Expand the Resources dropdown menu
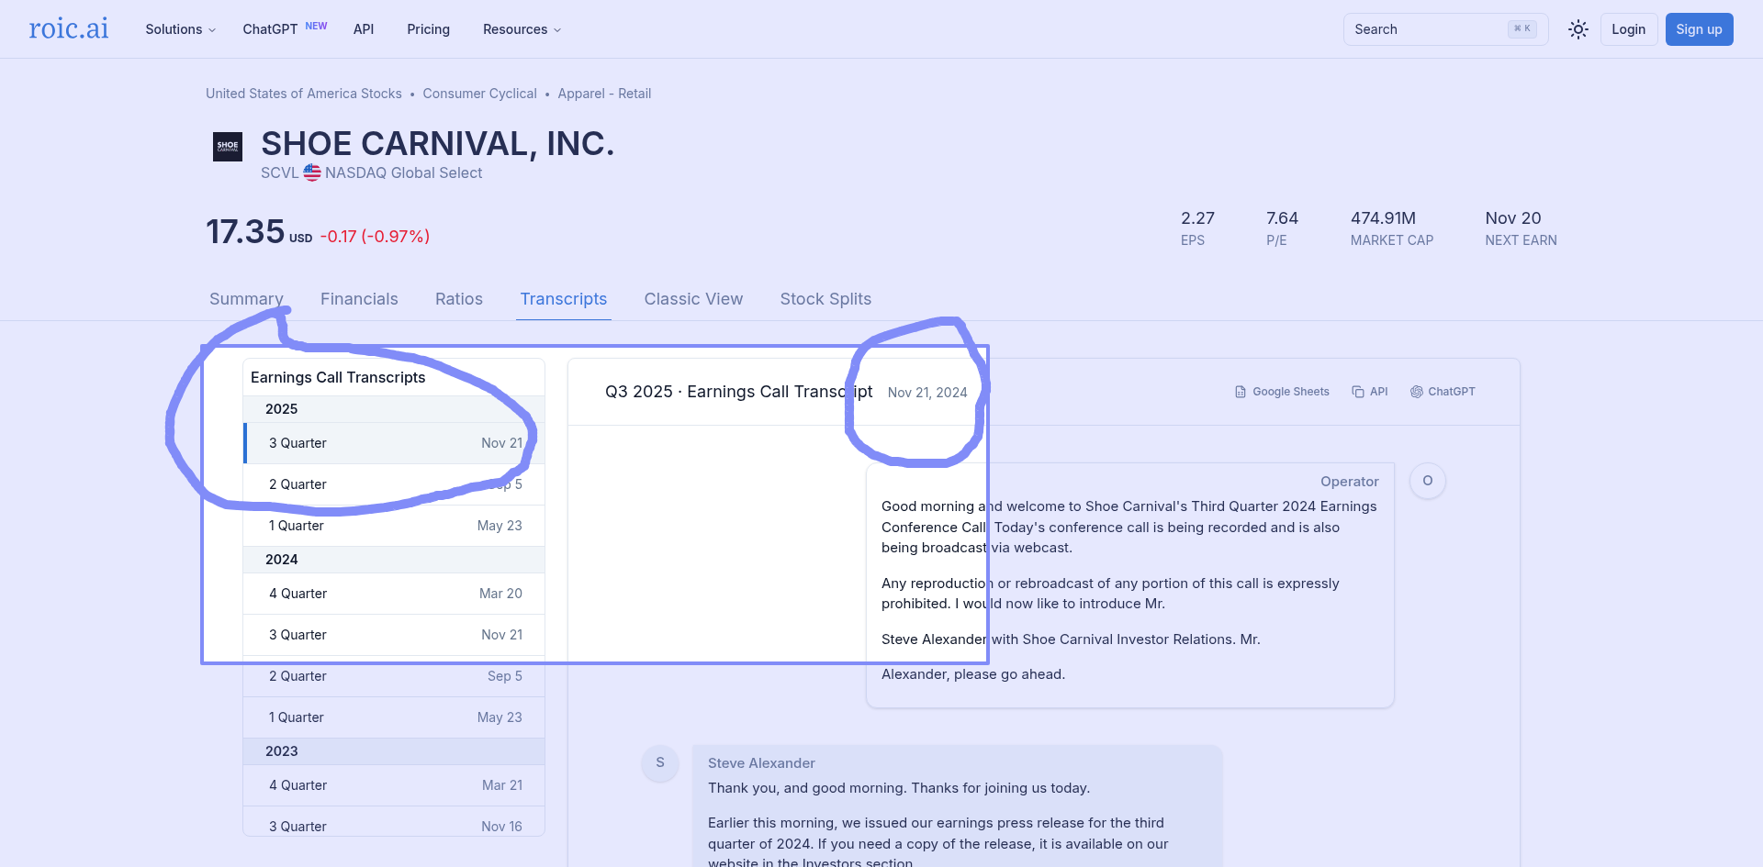The height and width of the screenshot is (867, 1763). [522, 29]
